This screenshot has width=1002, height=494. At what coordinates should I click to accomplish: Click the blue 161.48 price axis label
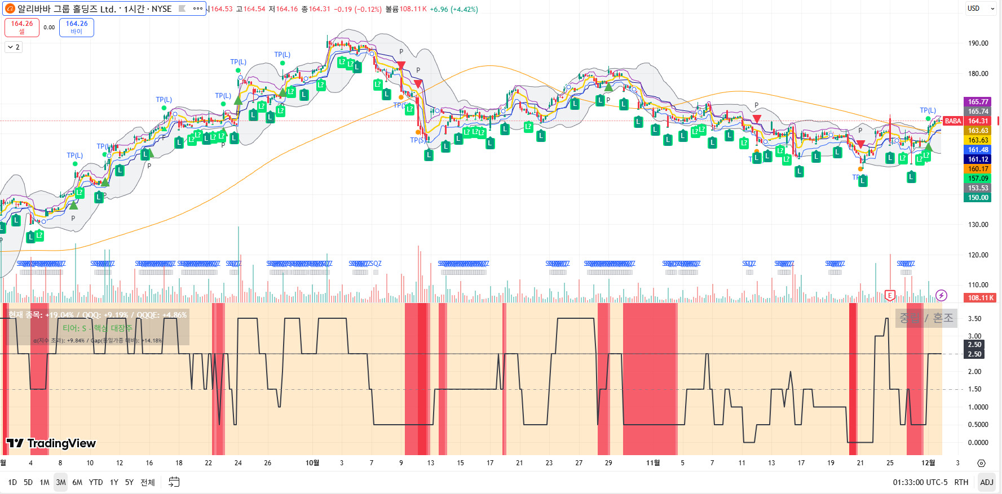pyautogui.click(x=978, y=150)
